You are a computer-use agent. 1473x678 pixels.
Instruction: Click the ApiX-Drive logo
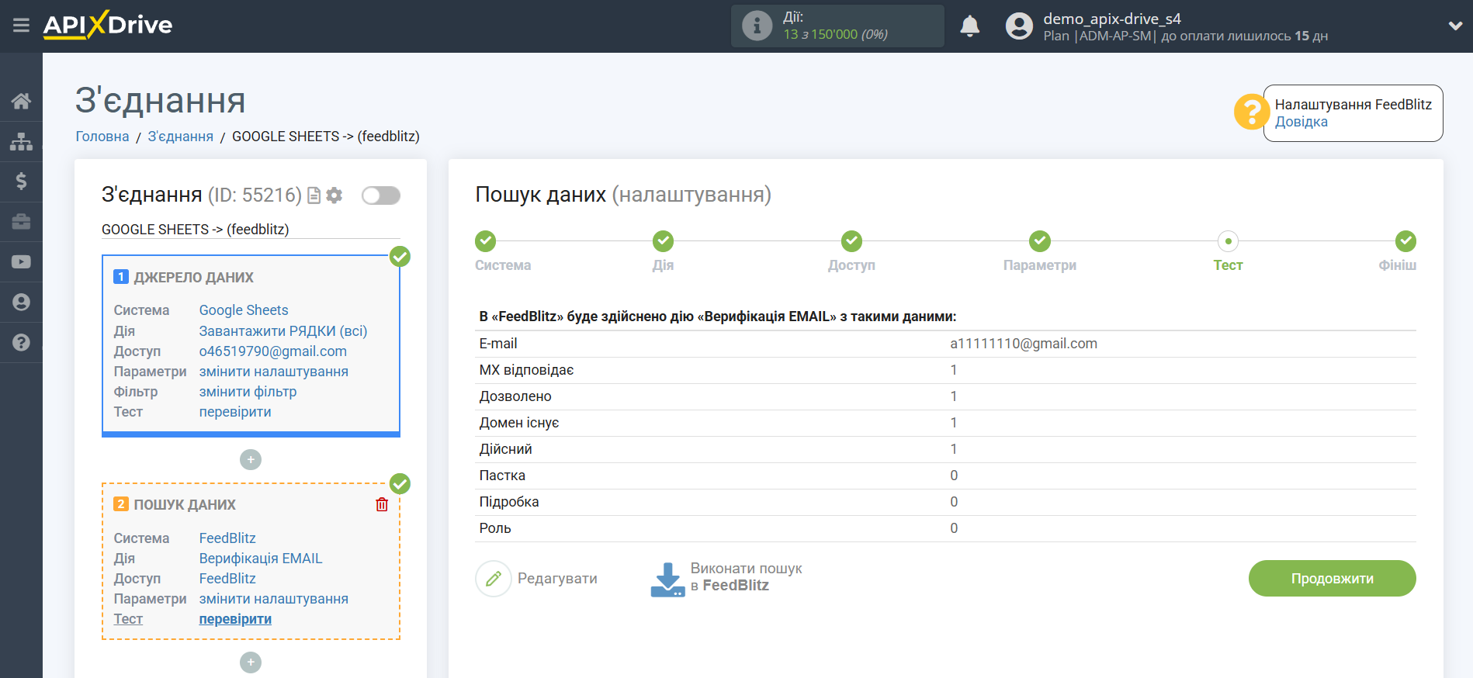108,25
